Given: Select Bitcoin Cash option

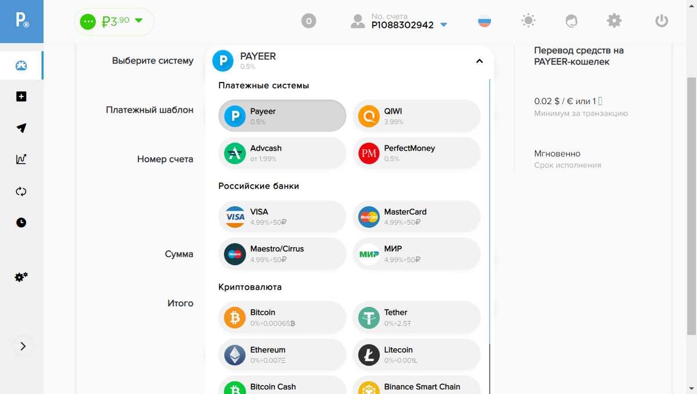Looking at the screenshot, I should [x=282, y=385].
